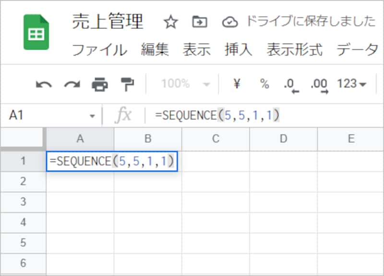The image size is (384, 276).
Task: Select column A header
Action: (80, 139)
